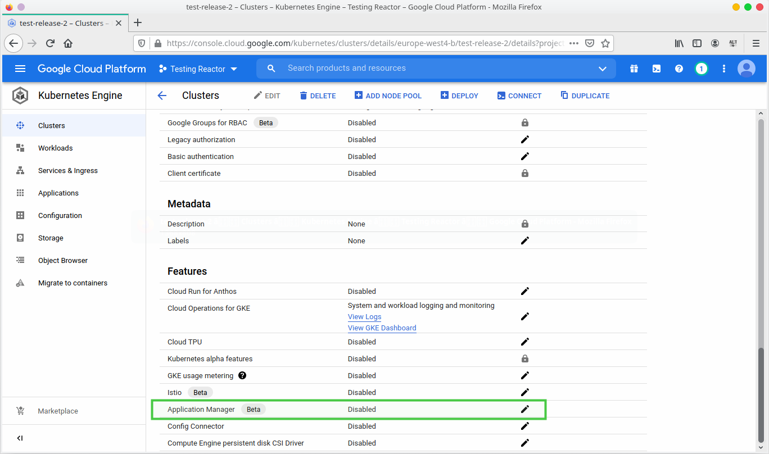
Task: Bookmark this page with the star icon
Action: (605, 43)
